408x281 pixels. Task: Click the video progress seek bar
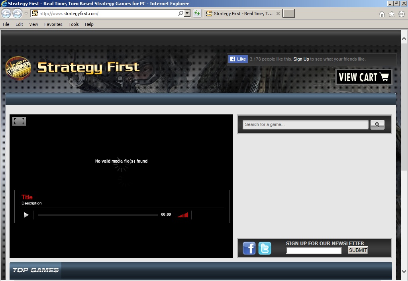point(98,215)
